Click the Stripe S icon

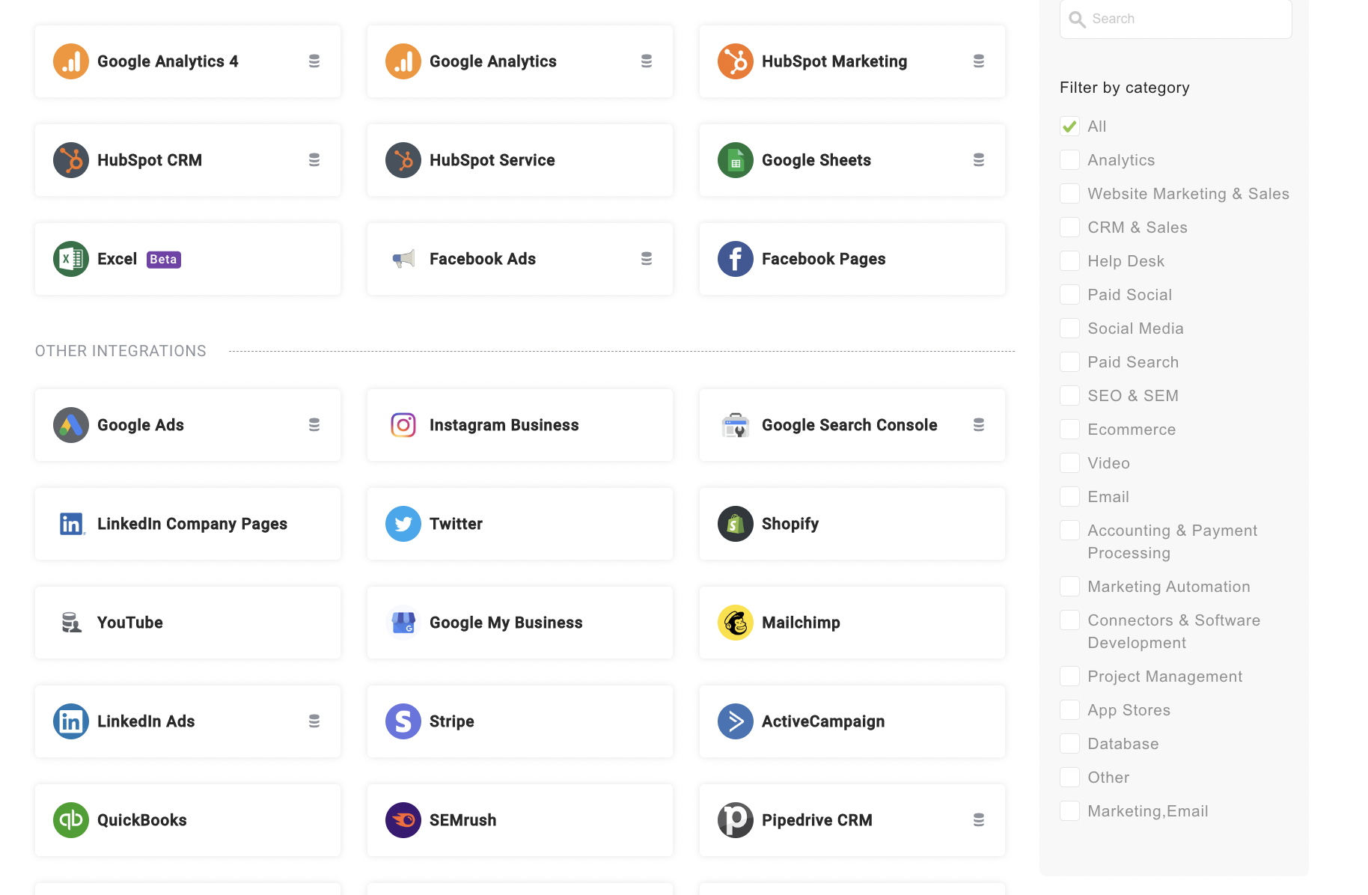click(x=403, y=721)
